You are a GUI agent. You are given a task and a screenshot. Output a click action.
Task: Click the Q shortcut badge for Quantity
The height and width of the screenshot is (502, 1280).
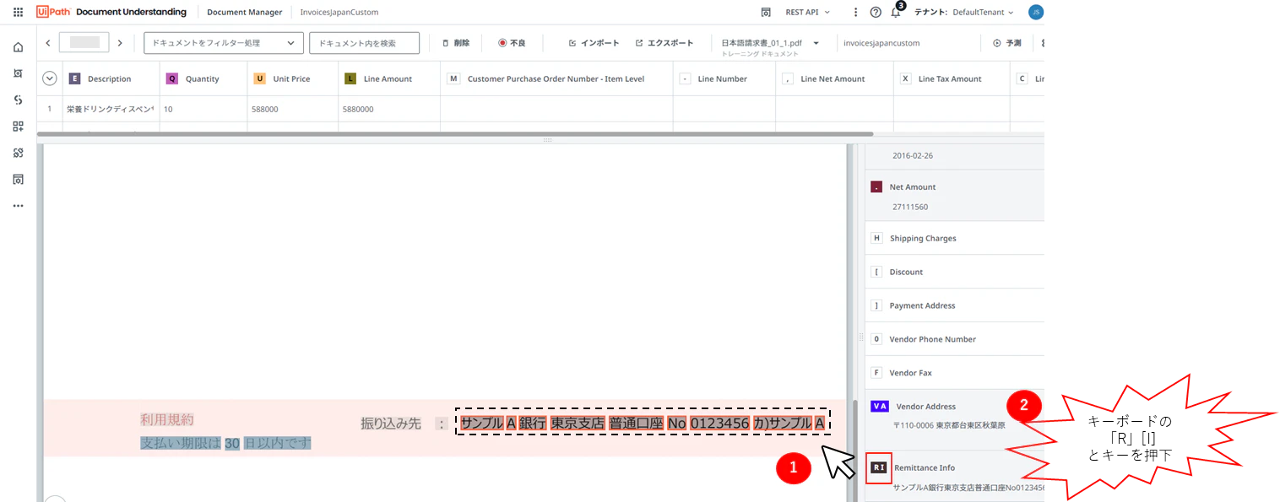click(x=172, y=78)
